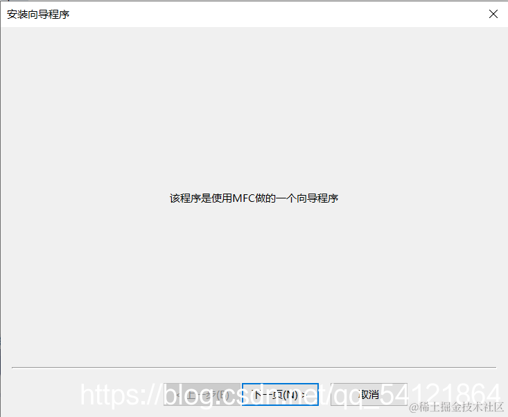508x417 pixels.
Task: Close the 安装向导程序 wizard window
Action: pyautogui.click(x=493, y=14)
